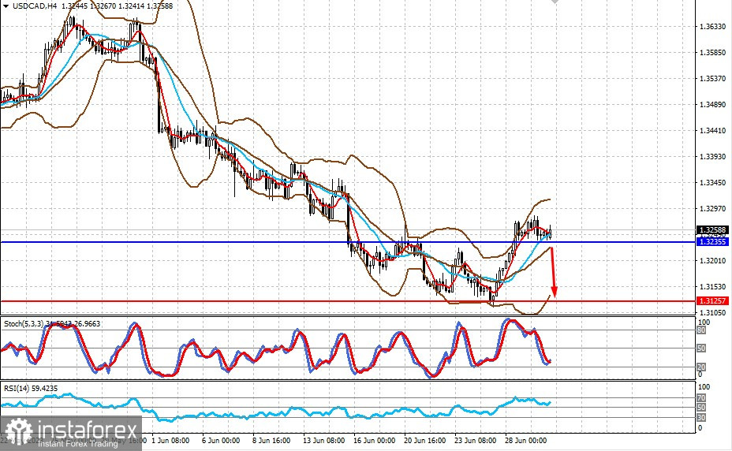
Task: Click the 1.33930 price axis label
Action: coord(712,156)
